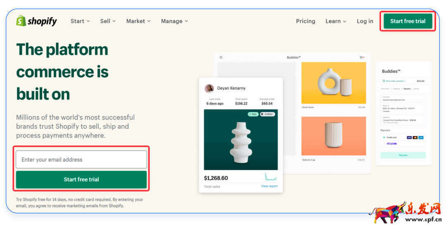Click the contact email in checkout
This screenshot has width=446, height=228.
pos(394,100)
